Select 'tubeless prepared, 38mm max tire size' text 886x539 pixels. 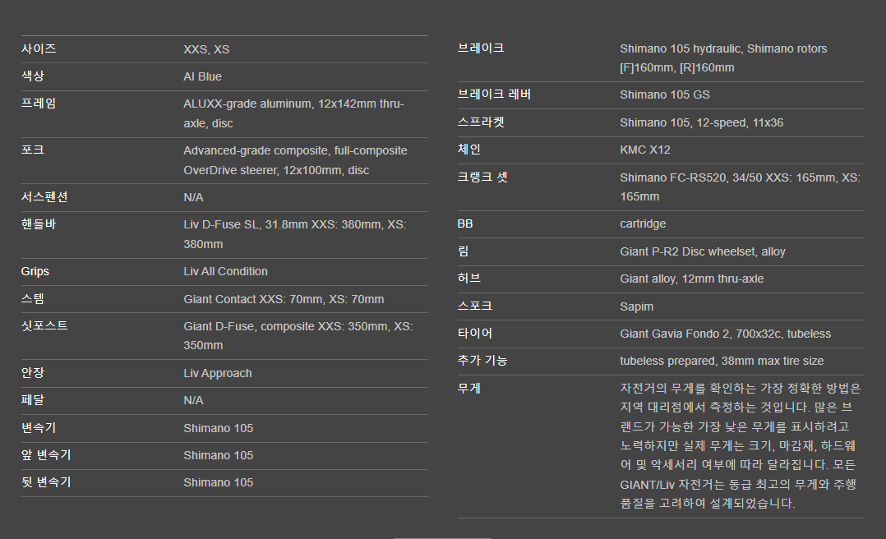point(722,361)
